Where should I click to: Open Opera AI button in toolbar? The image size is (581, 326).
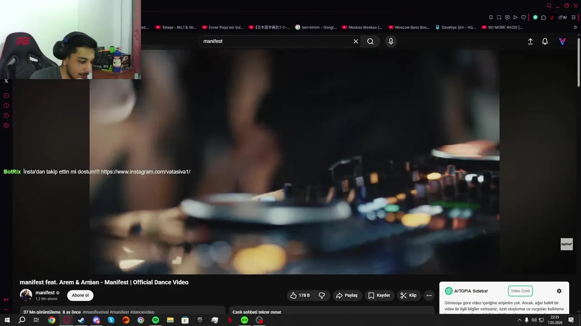coord(563,17)
